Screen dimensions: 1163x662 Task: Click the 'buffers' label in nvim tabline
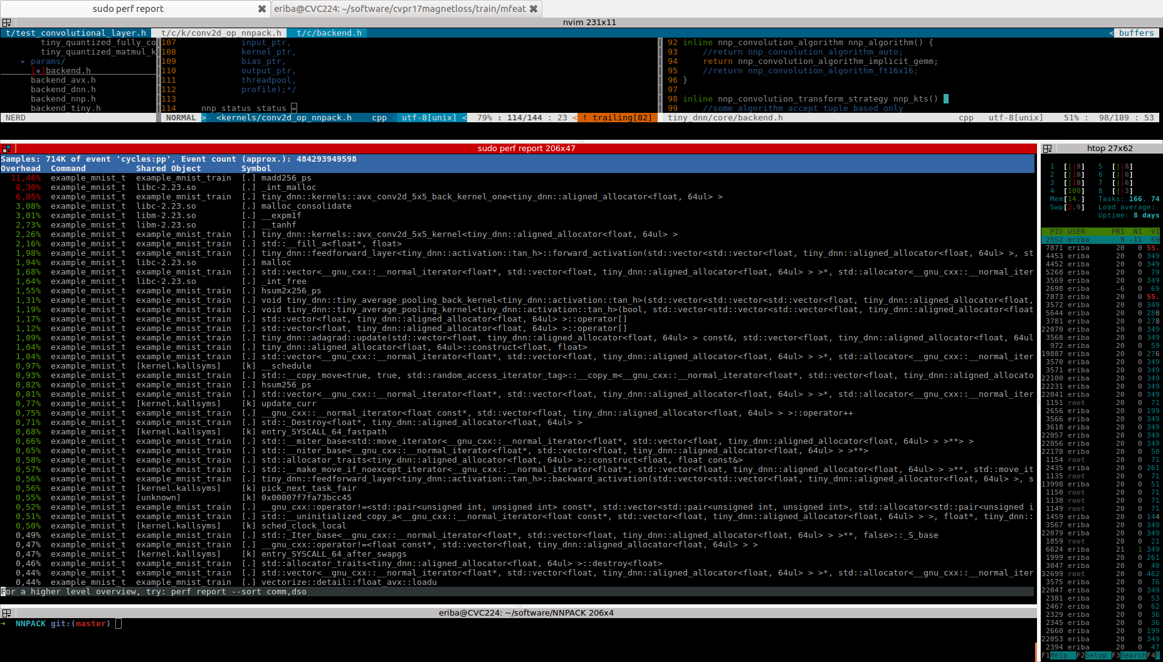pos(1136,33)
